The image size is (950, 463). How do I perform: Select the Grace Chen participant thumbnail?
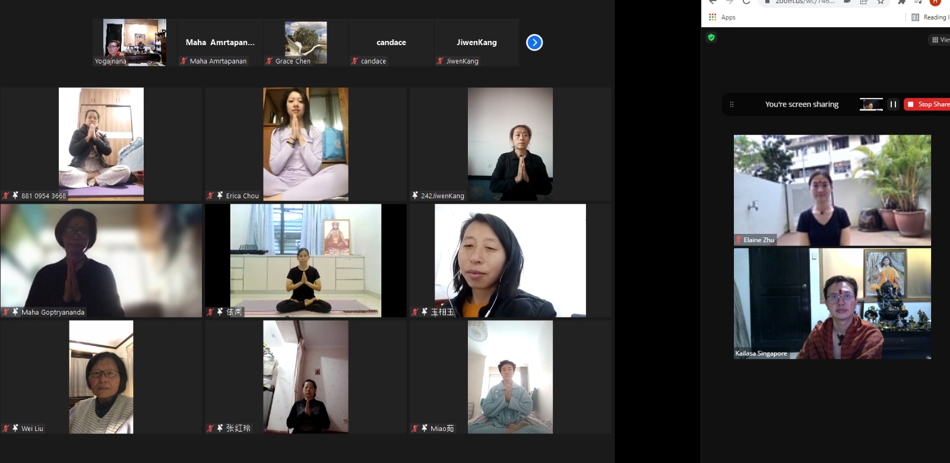click(306, 42)
